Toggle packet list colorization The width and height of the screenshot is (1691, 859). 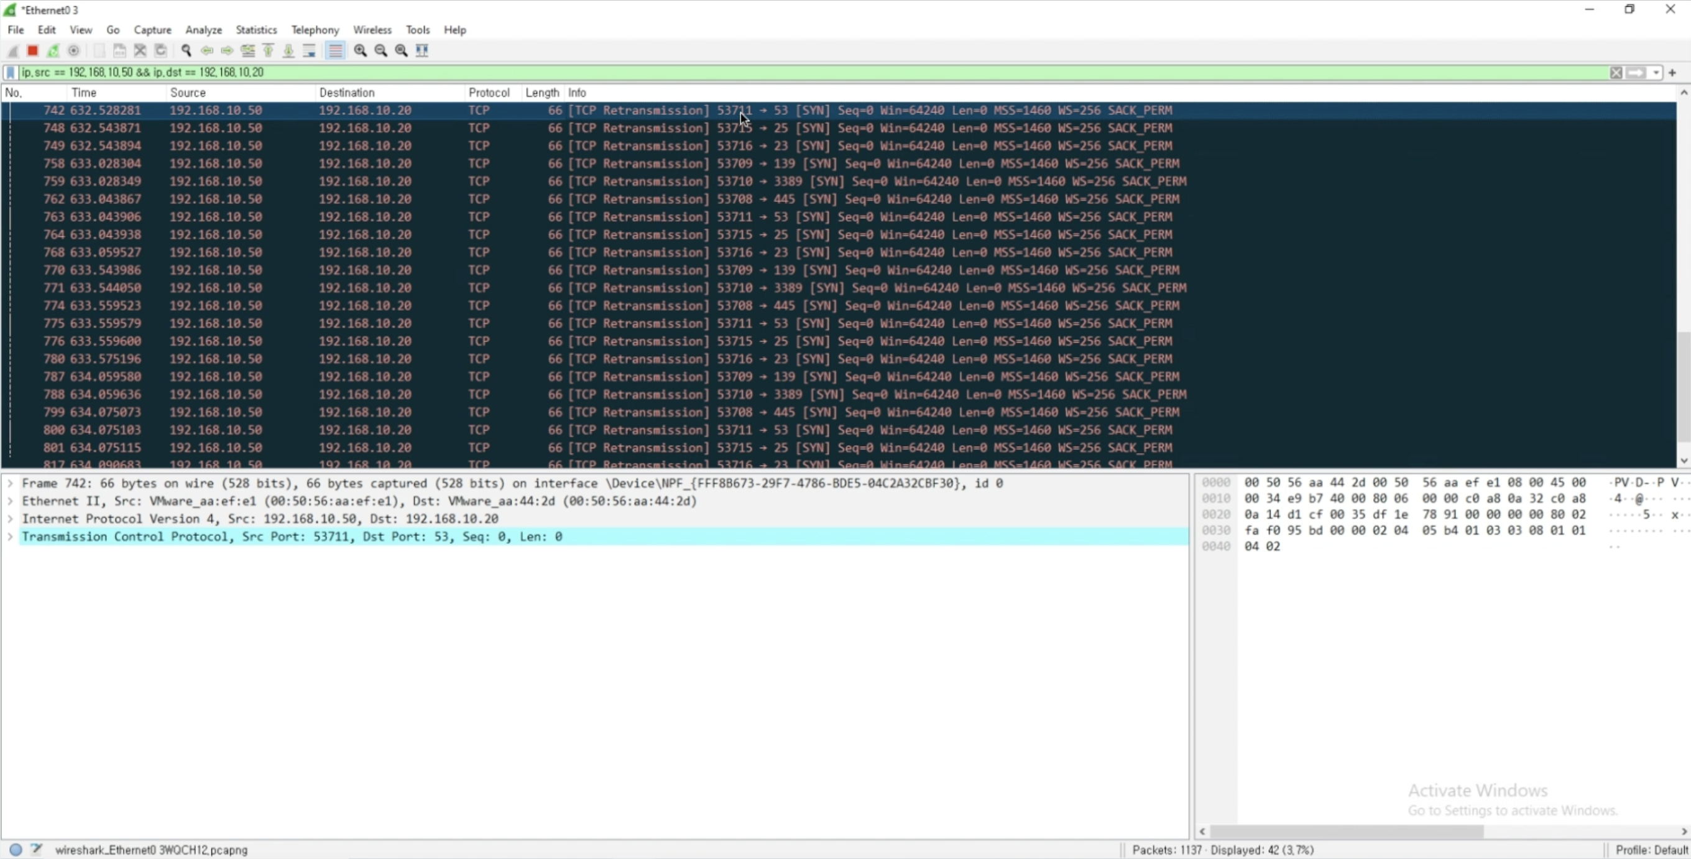[336, 50]
